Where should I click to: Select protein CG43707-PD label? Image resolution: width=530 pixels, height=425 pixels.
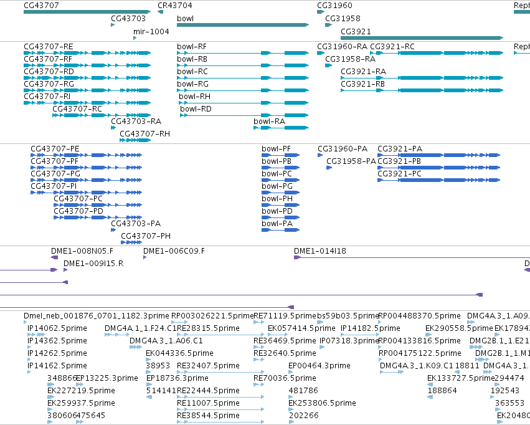tap(78, 211)
